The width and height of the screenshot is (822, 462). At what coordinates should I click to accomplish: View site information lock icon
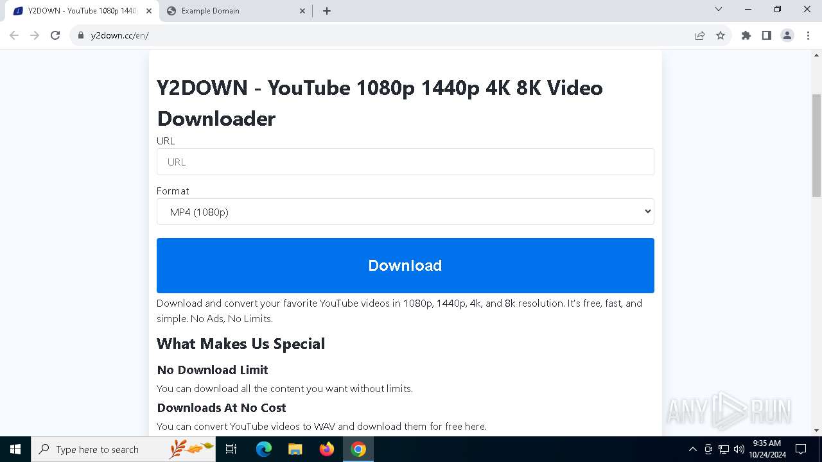coord(81,35)
